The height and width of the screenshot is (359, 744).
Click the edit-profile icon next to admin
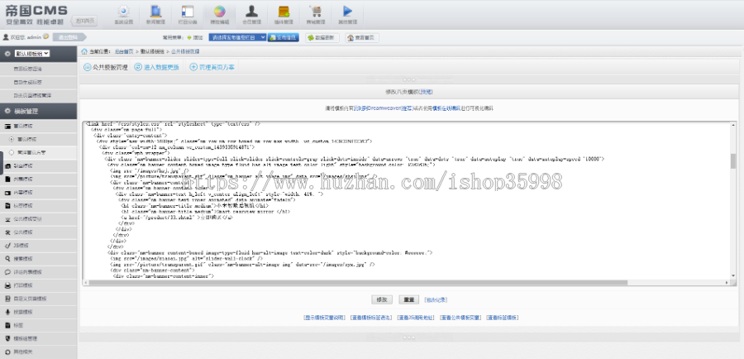[x=46, y=36]
